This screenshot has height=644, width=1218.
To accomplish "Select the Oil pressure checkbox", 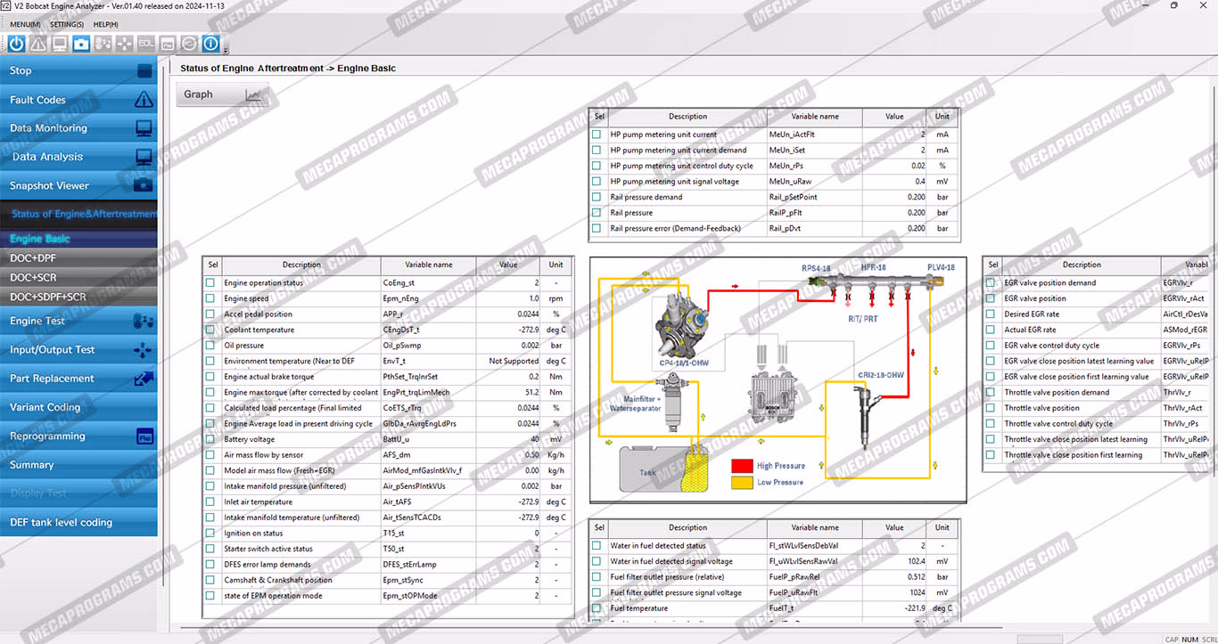I will [210, 346].
